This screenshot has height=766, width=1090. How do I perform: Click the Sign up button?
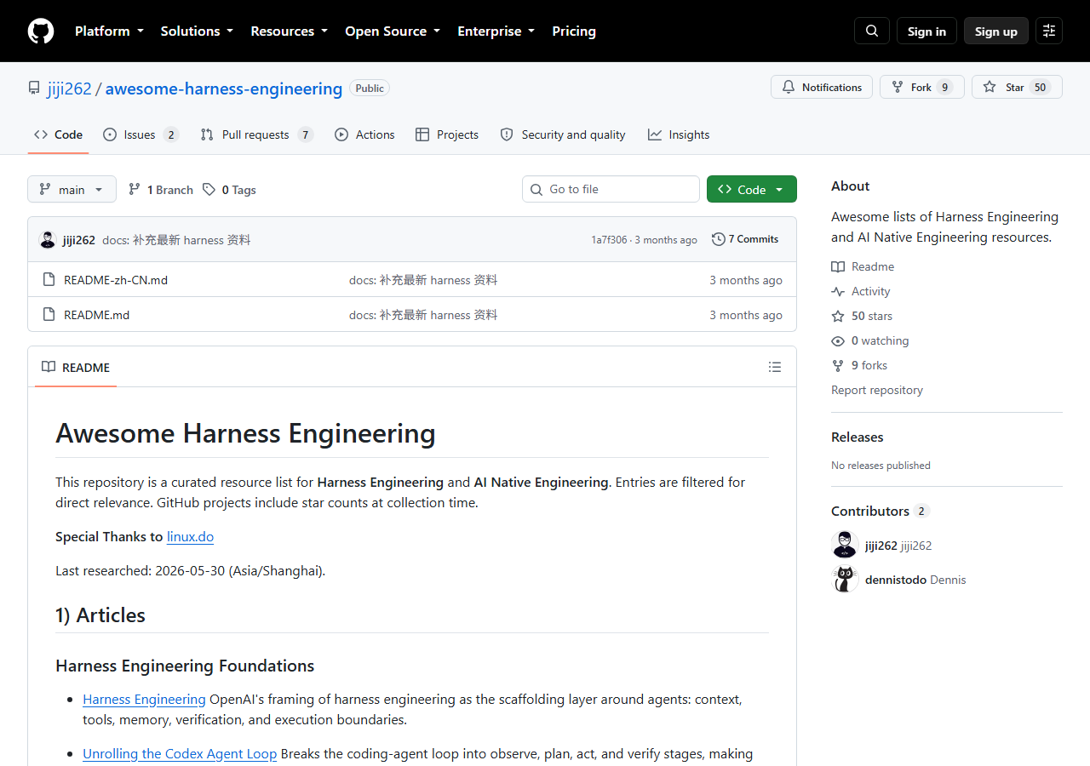996,31
